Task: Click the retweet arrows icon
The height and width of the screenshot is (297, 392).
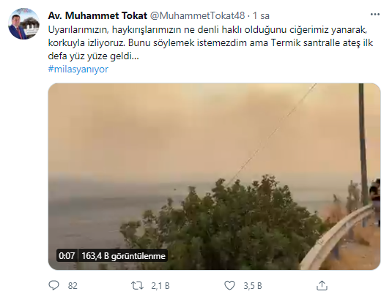Action: (x=138, y=285)
